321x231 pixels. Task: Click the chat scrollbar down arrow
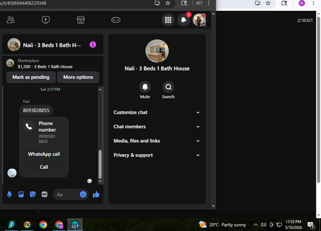pos(100,181)
